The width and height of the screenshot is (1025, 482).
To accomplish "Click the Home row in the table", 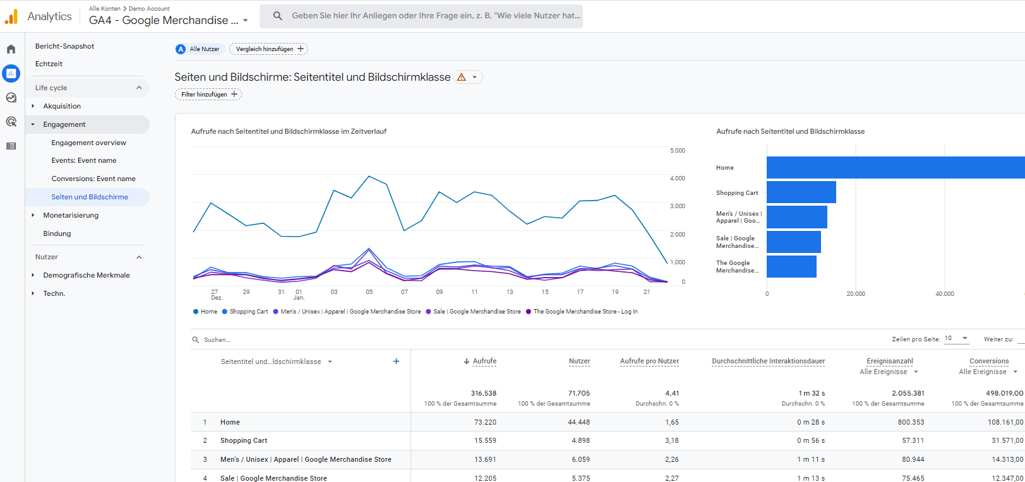I will [608, 422].
